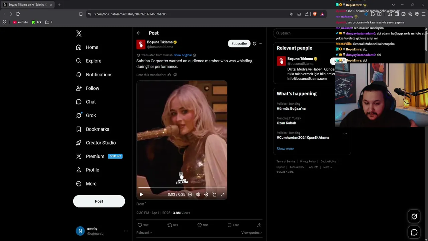The image size is (428, 241).
Task: Click Show more under What's happening
Action: pyautogui.click(x=285, y=149)
